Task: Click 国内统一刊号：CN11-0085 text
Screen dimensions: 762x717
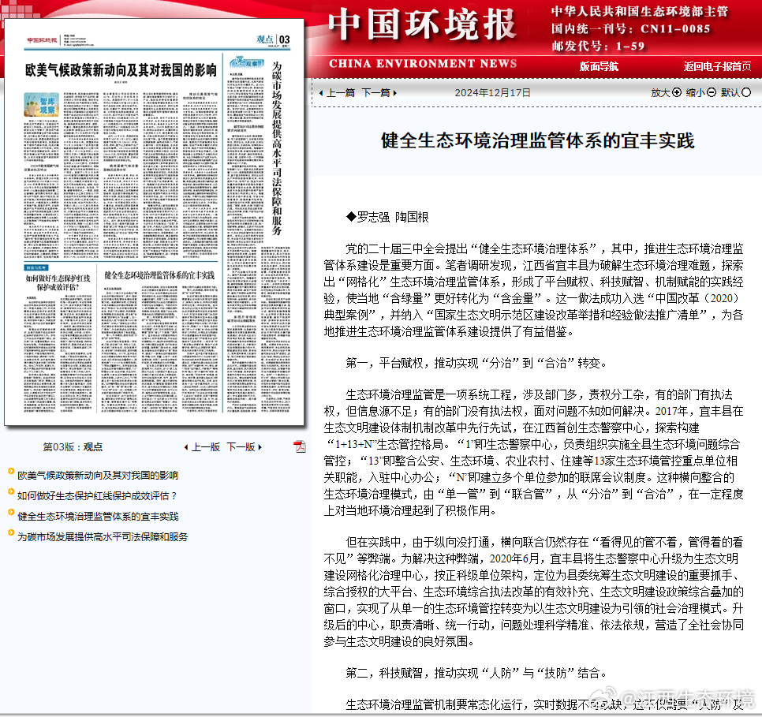Action: click(631, 28)
